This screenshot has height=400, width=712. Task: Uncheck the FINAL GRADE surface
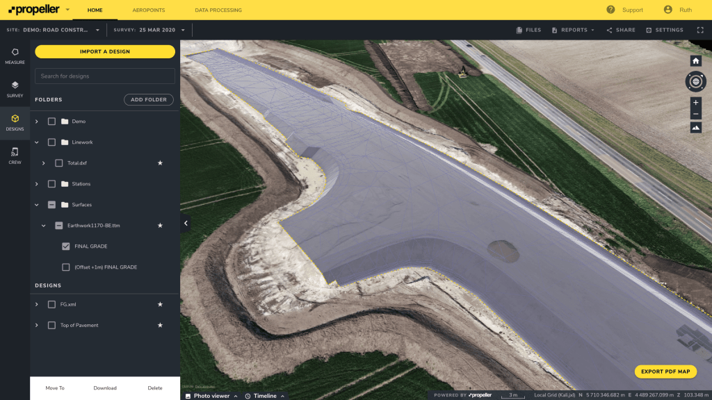coord(66,247)
